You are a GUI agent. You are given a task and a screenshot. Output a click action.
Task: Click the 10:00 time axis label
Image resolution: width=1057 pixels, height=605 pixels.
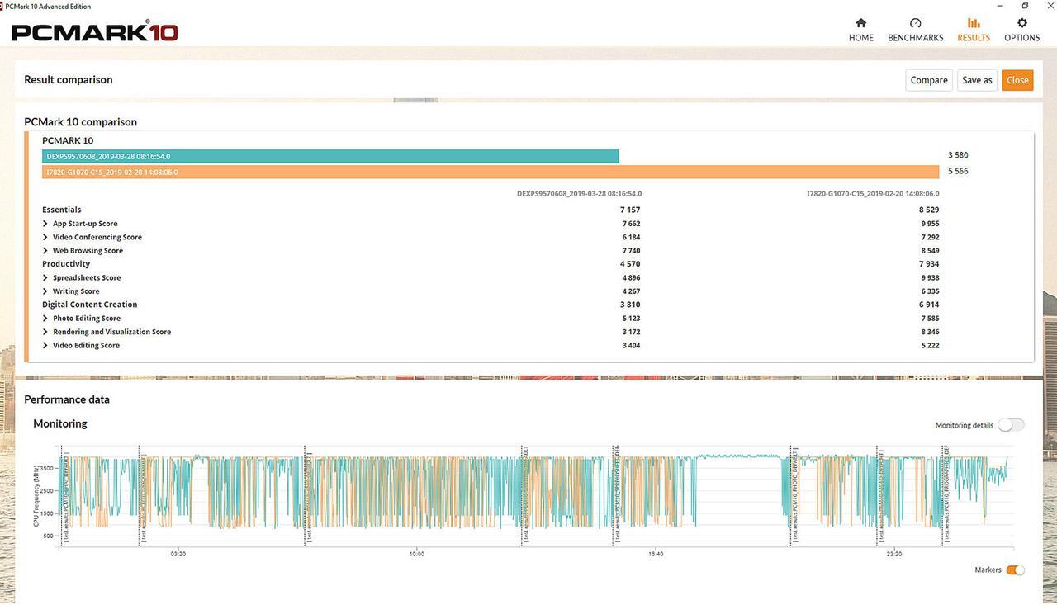tap(416, 554)
